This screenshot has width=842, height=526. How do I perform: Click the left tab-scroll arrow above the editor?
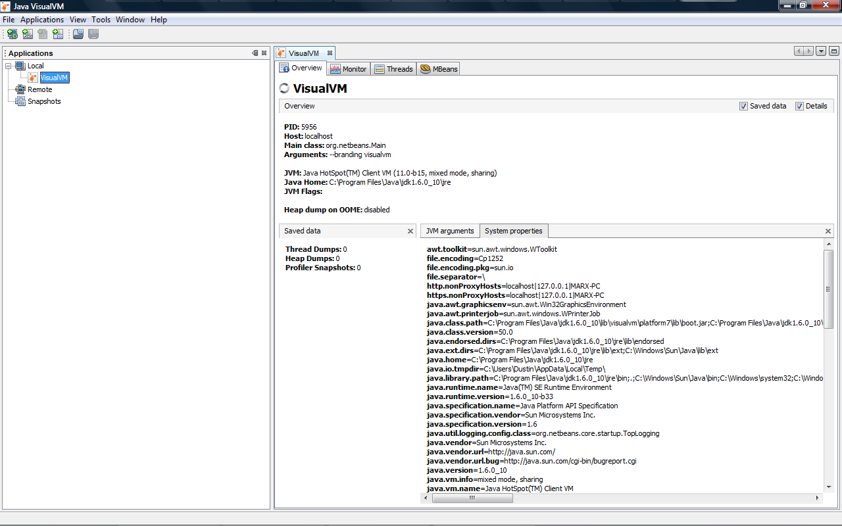pyautogui.click(x=799, y=50)
